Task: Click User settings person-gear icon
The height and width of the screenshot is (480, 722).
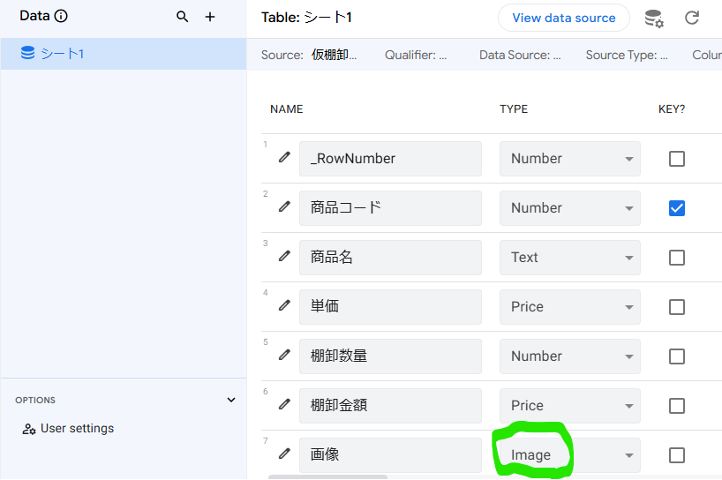Action: point(29,429)
